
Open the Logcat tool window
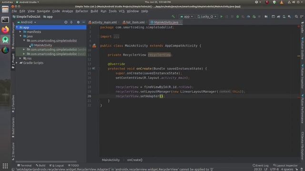pos(57,165)
